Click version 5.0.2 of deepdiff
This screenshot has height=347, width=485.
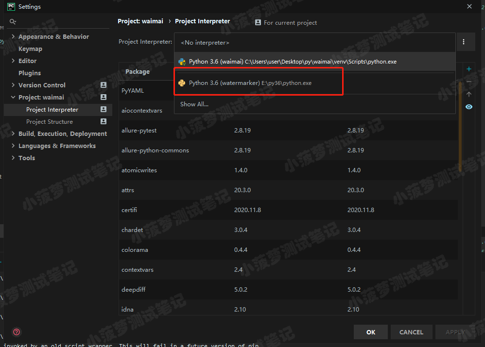[x=241, y=290]
